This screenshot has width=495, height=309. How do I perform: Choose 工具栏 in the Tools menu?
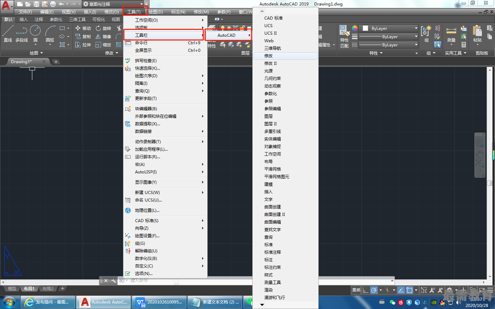click(x=165, y=35)
